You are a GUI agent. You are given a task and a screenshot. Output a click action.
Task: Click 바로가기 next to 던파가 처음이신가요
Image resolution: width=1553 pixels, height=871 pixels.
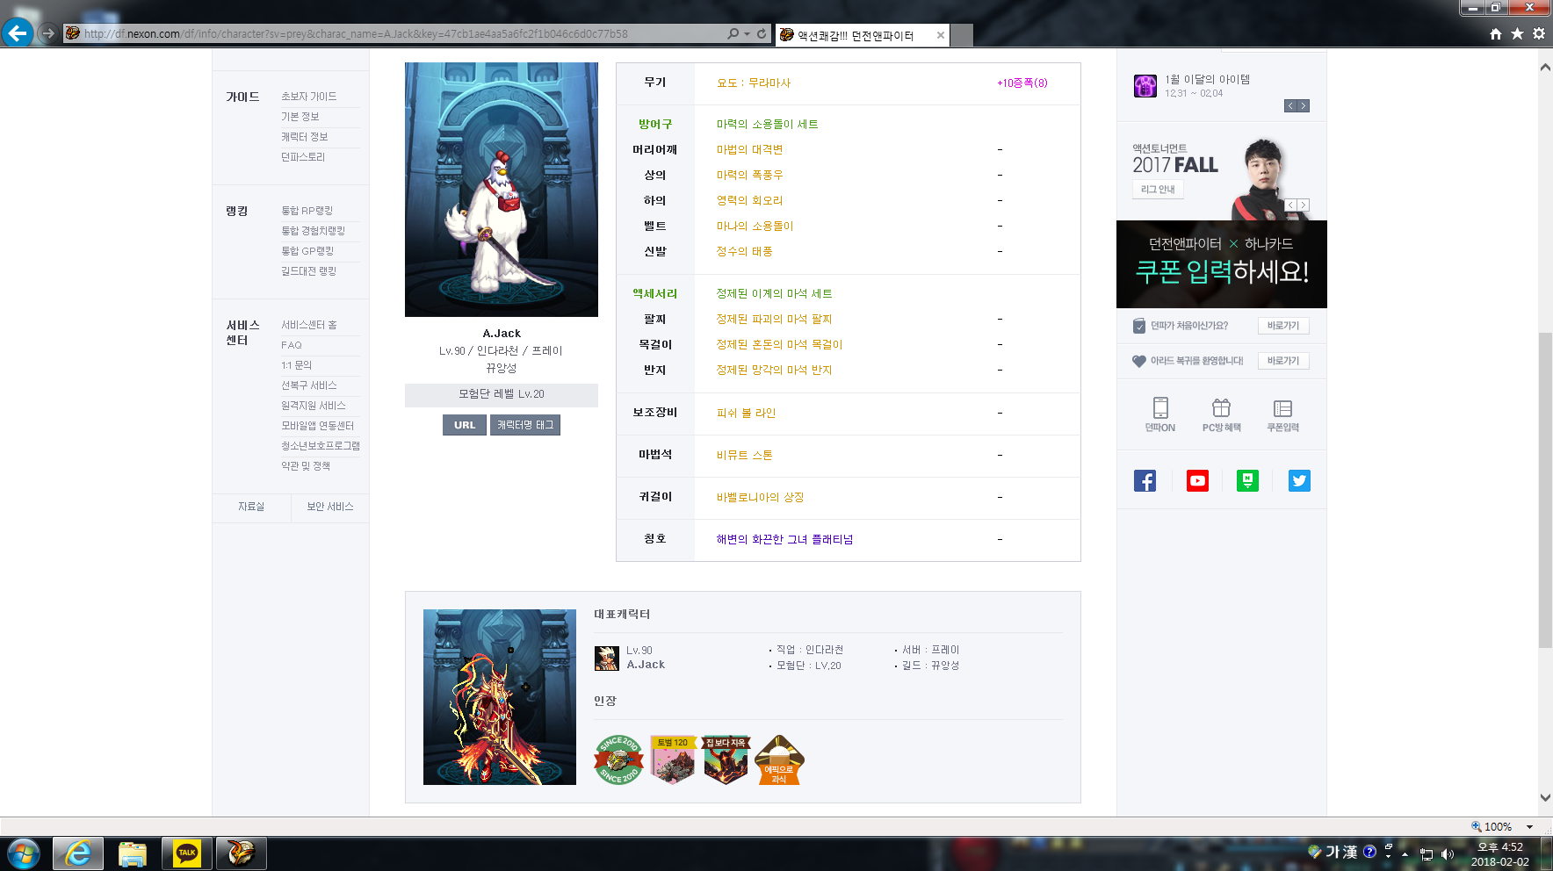[x=1283, y=326]
